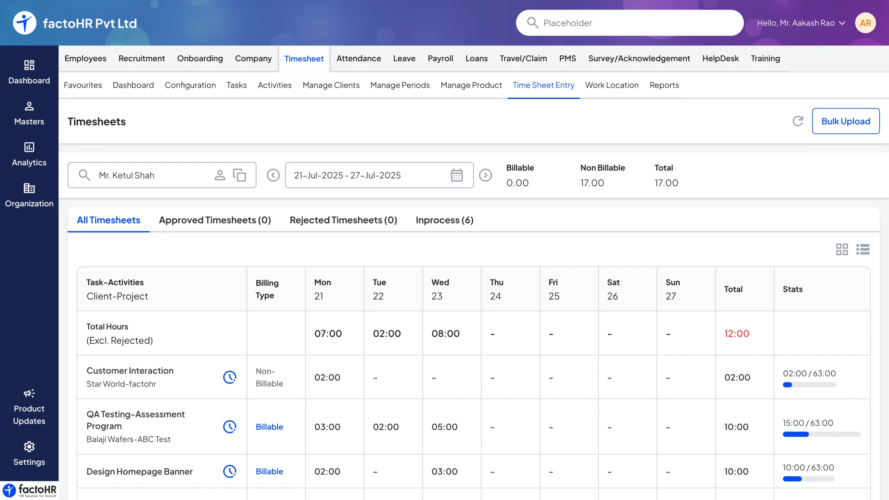This screenshot has height=500, width=889.
Task: Open Settings gear in the sidebar
Action: click(x=29, y=446)
